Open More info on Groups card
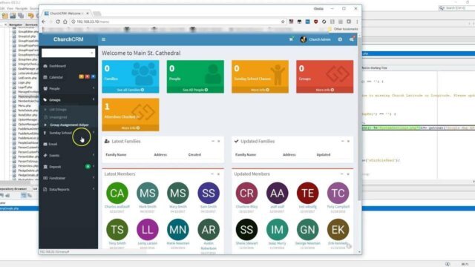Image resolution: width=475 pixels, height=267 pixels. pyautogui.click(x=325, y=90)
